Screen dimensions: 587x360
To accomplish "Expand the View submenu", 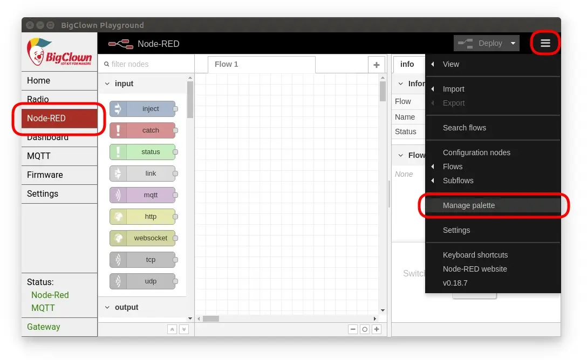I will (493, 64).
